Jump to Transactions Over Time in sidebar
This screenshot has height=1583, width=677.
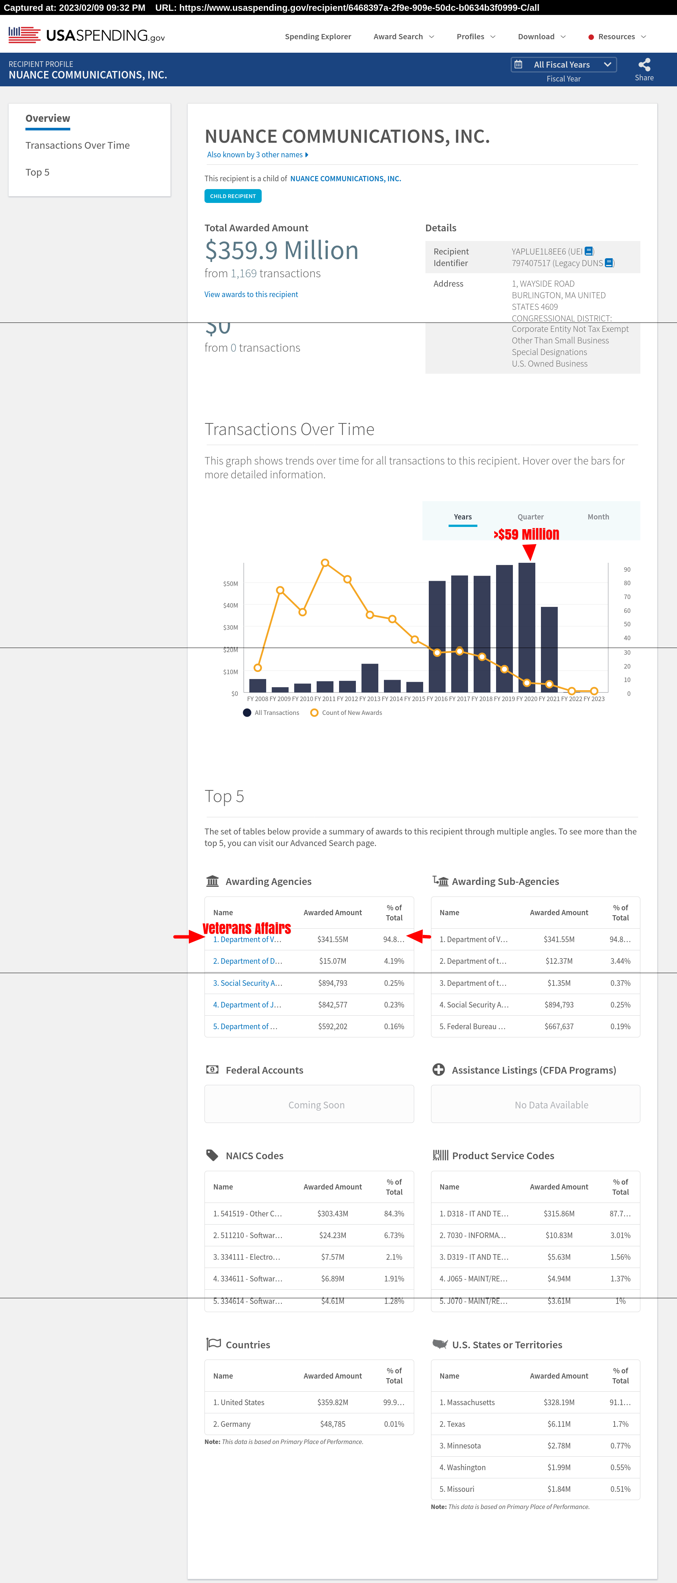[x=77, y=145]
